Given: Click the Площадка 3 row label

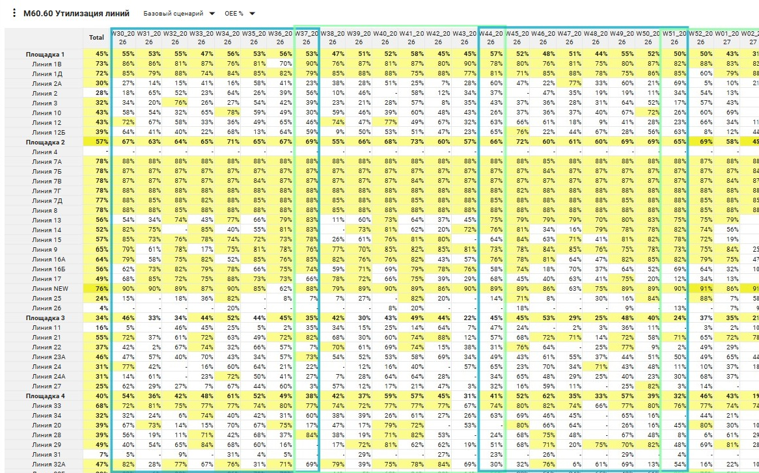Looking at the screenshot, I should [x=45, y=318].
